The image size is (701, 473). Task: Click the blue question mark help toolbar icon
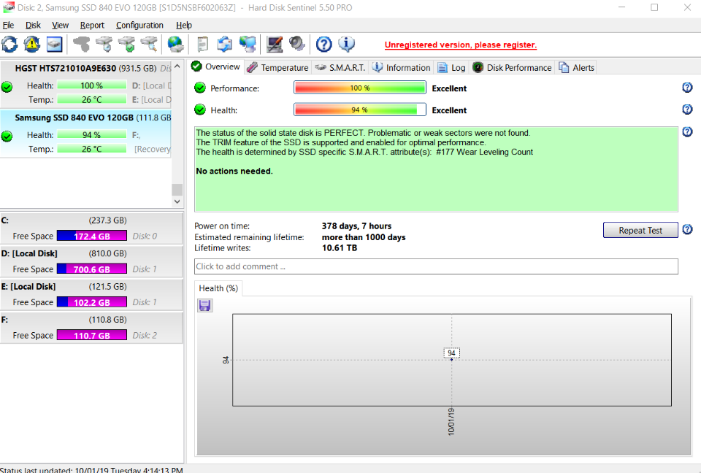click(x=323, y=45)
